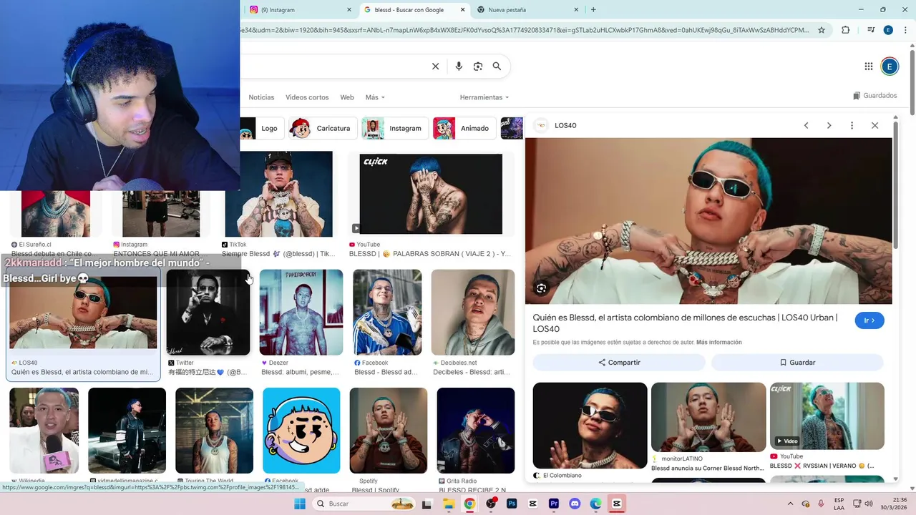Open the Decibeles.net image result
916x515 pixels.
(x=473, y=313)
